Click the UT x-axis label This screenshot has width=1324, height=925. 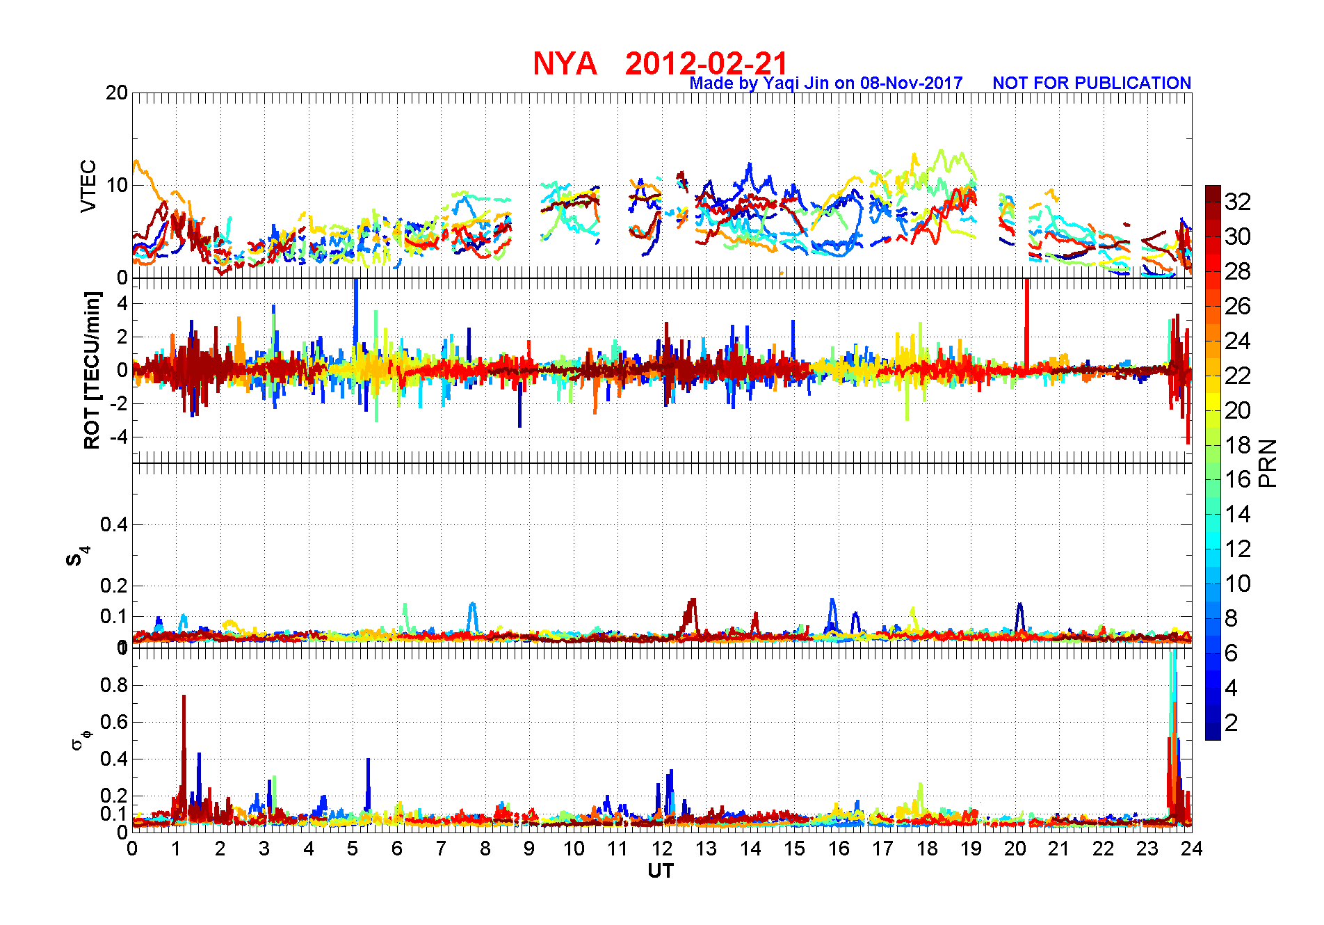(x=661, y=871)
